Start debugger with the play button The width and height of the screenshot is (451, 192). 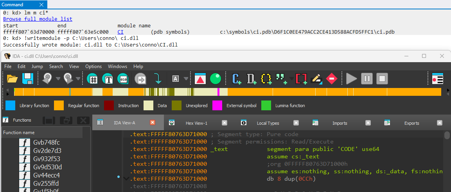(352, 79)
